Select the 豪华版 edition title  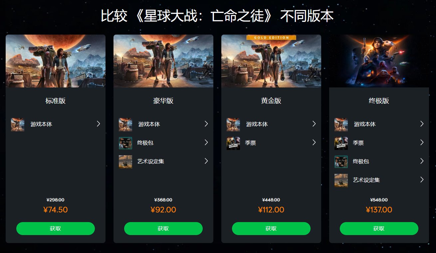point(163,101)
